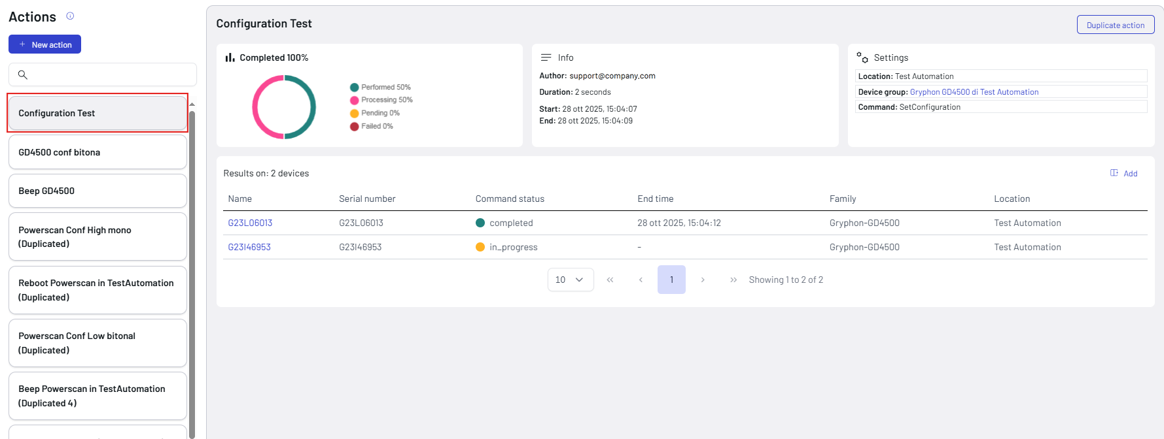Image resolution: width=1164 pixels, height=439 pixels.
Task: Click the Settings gears icon
Action: click(x=862, y=57)
